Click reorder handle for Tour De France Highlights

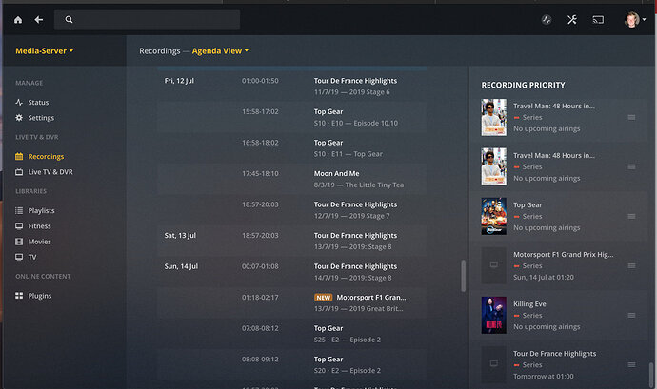(631, 364)
